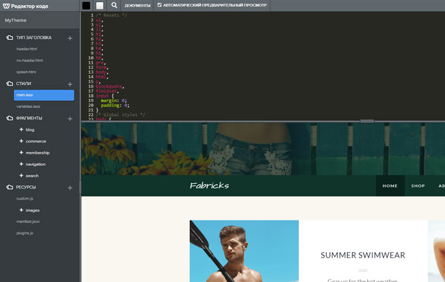Click the РЕСУРСЫ section label
445x282 pixels.
(26, 187)
